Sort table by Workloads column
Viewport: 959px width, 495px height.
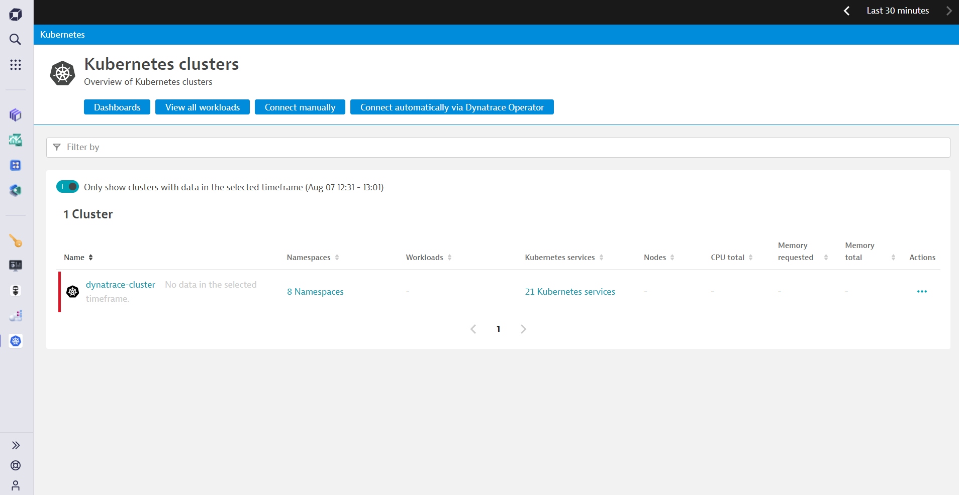[x=429, y=258]
